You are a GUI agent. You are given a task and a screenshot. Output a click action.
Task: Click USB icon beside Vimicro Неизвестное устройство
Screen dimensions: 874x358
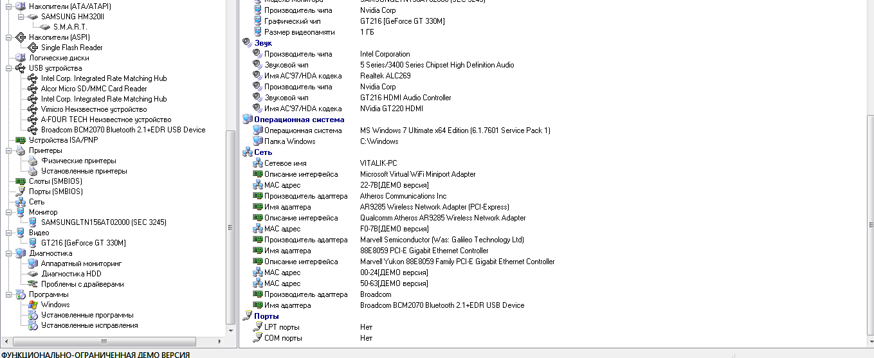tap(33, 109)
